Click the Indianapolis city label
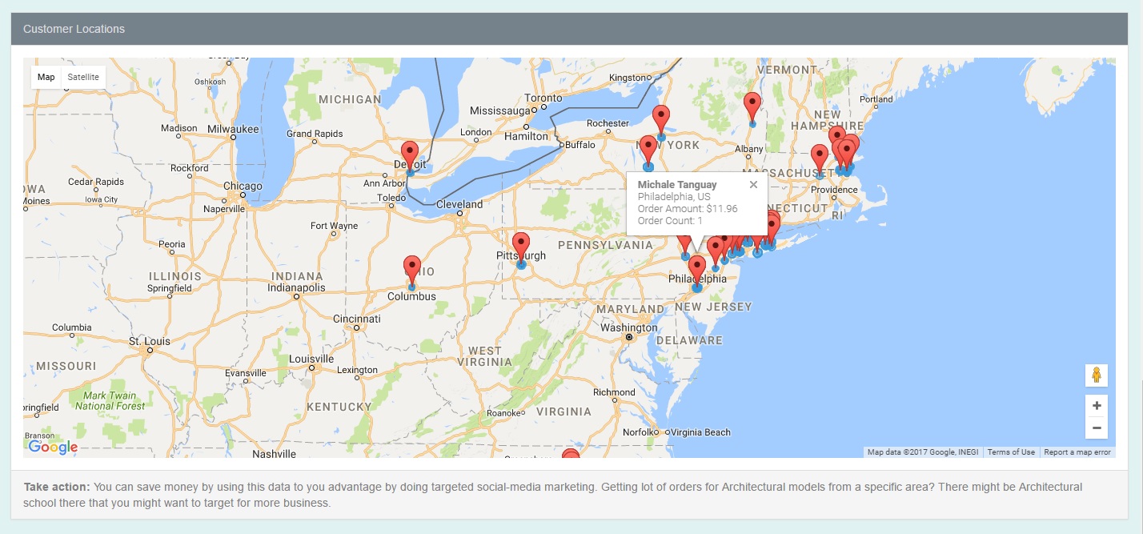The width and height of the screenshot is (1143, 534). click(297, 287)
